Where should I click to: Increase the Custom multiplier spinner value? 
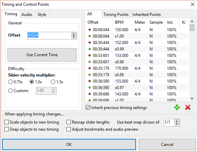[x=54, y=89]
